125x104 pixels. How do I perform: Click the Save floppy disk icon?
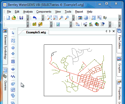[x=21, y=18]
